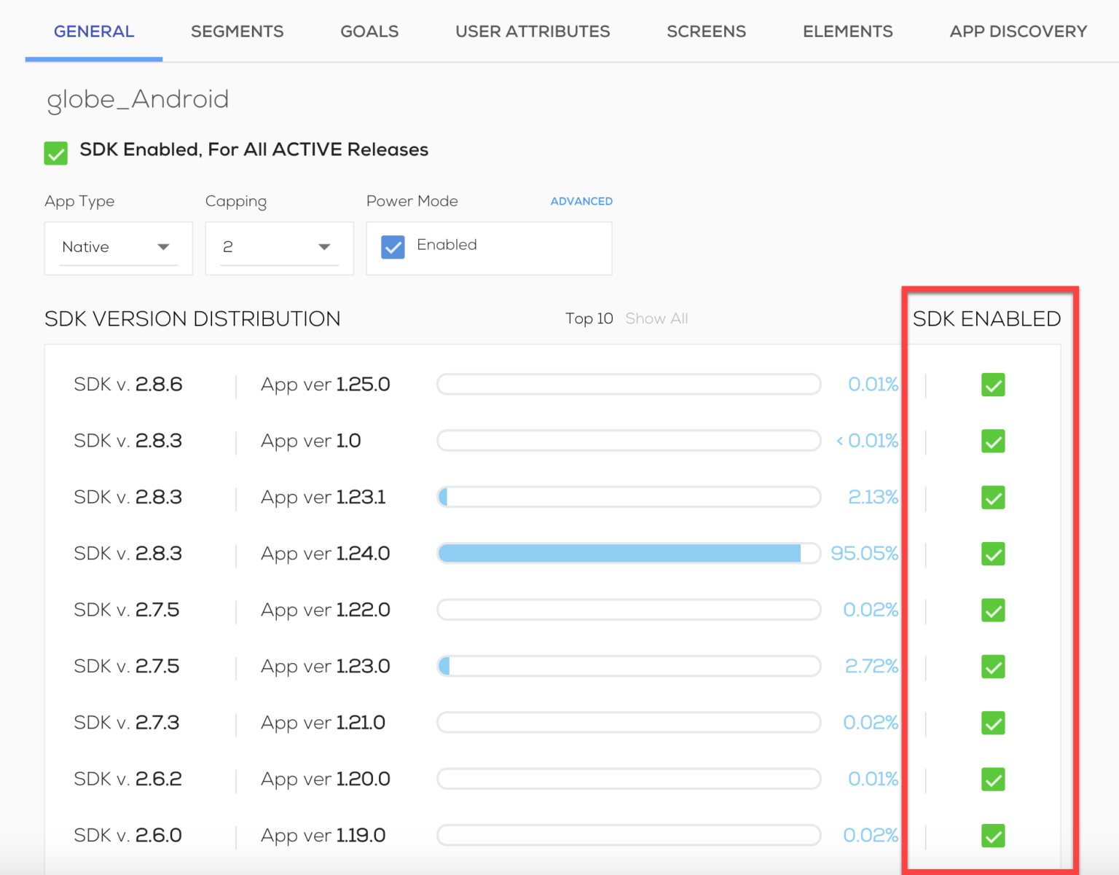Switch to the SEGMENTS tab

[x=237, y=31]
